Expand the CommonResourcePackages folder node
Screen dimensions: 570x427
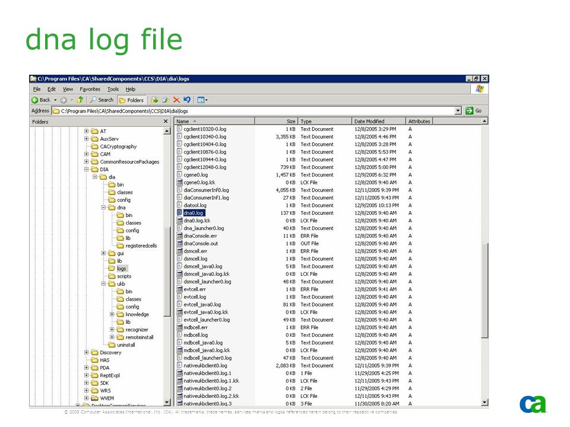[87, 161]
